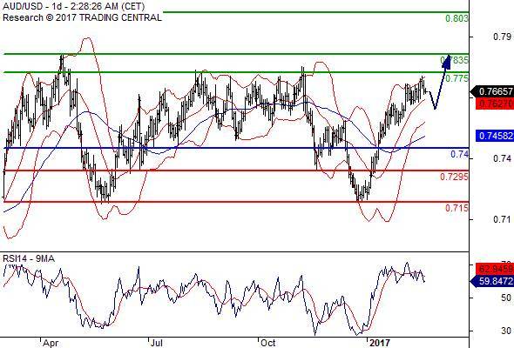Click the RSI14 - 9MA indicator label
The width and height of the screenshot is (514, 348).
click(29, 258)
